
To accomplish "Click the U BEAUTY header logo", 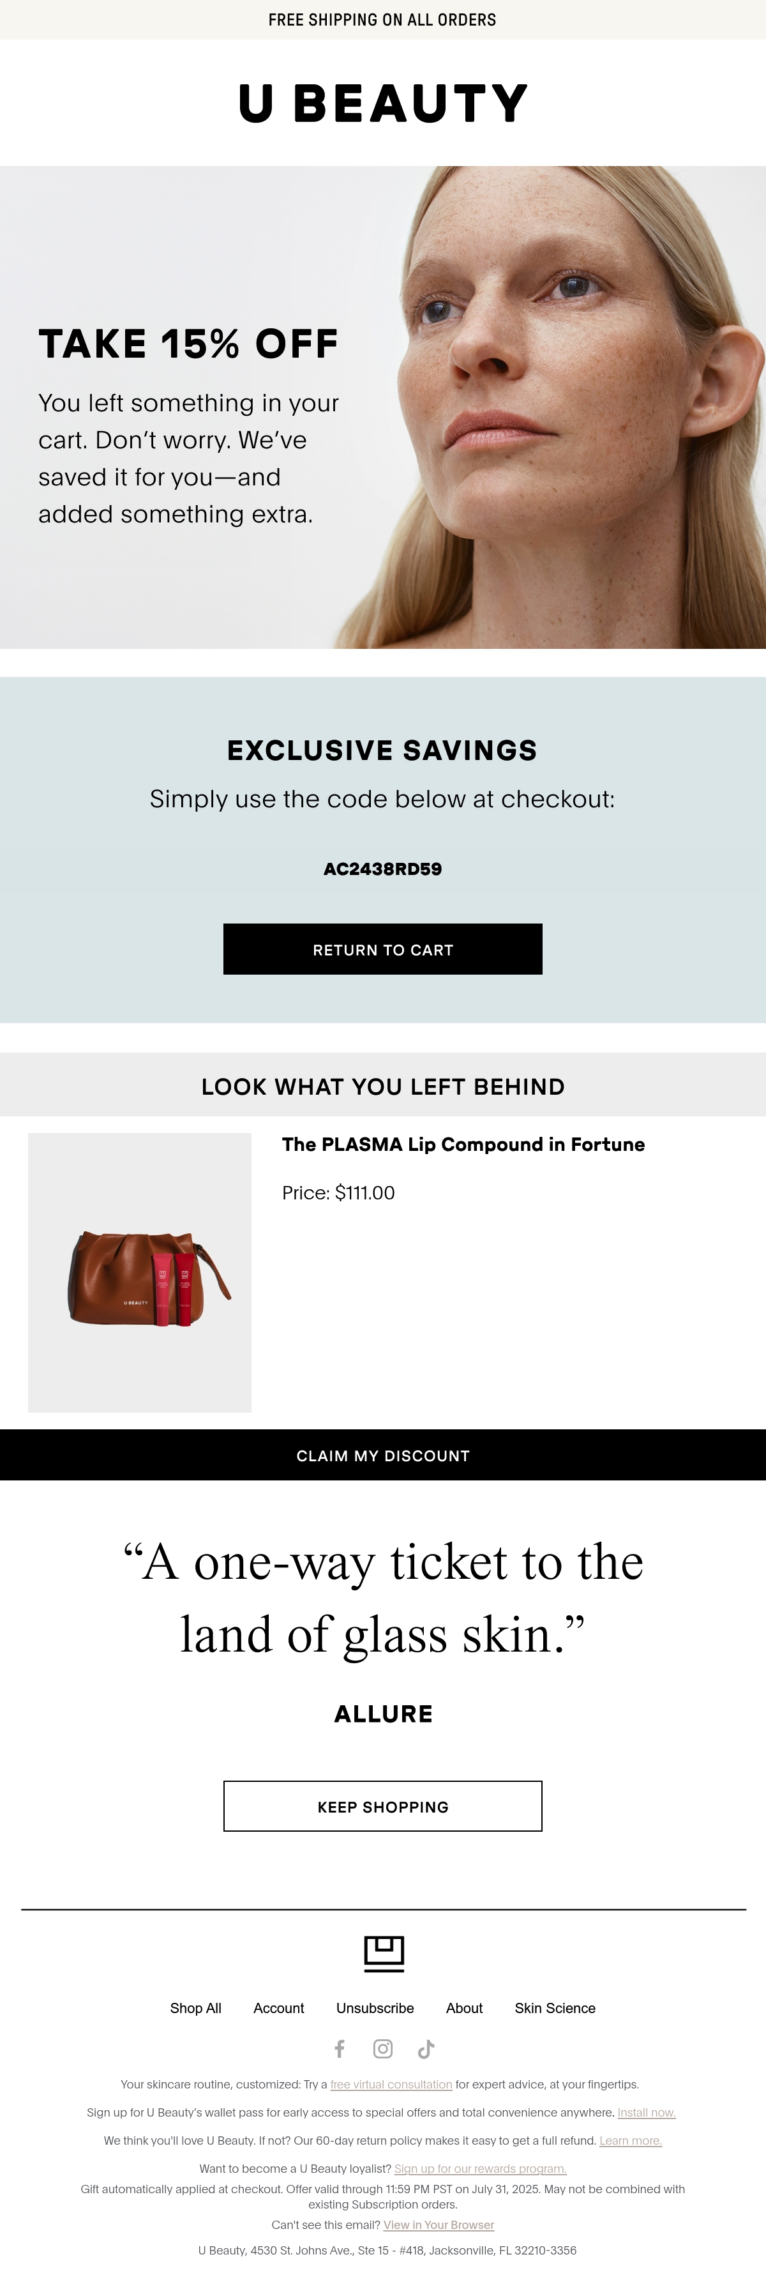I will (383, 103).
